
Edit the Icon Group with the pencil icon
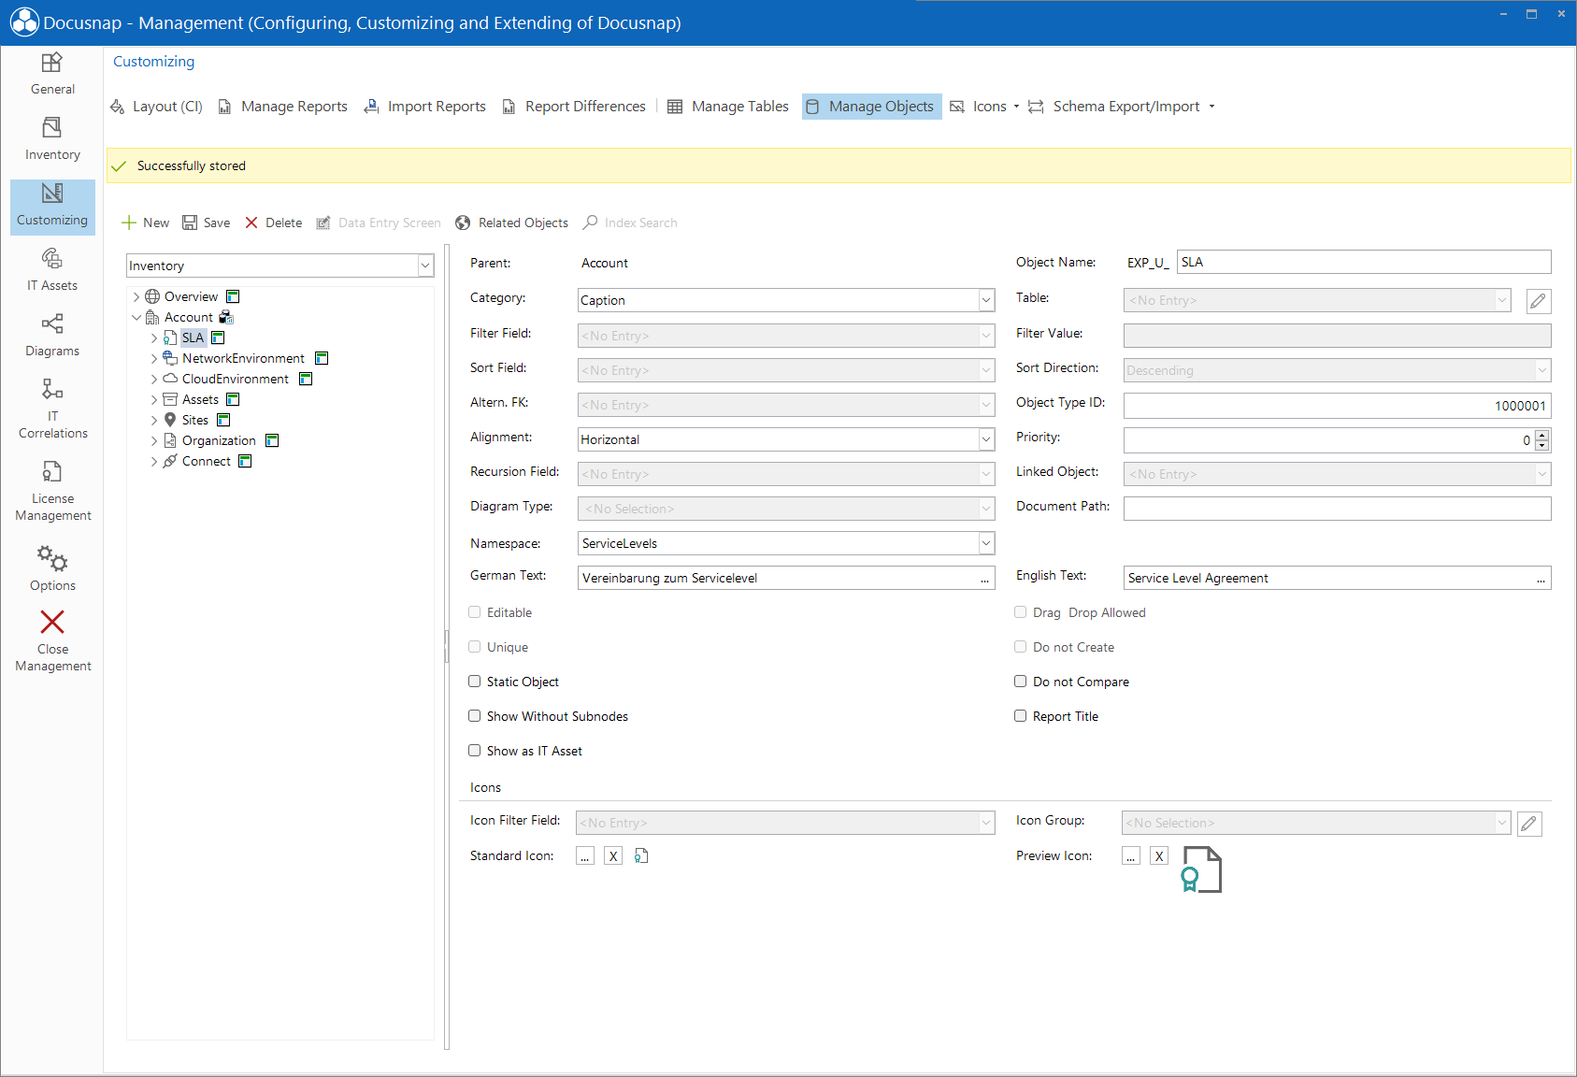(1529, 824)
